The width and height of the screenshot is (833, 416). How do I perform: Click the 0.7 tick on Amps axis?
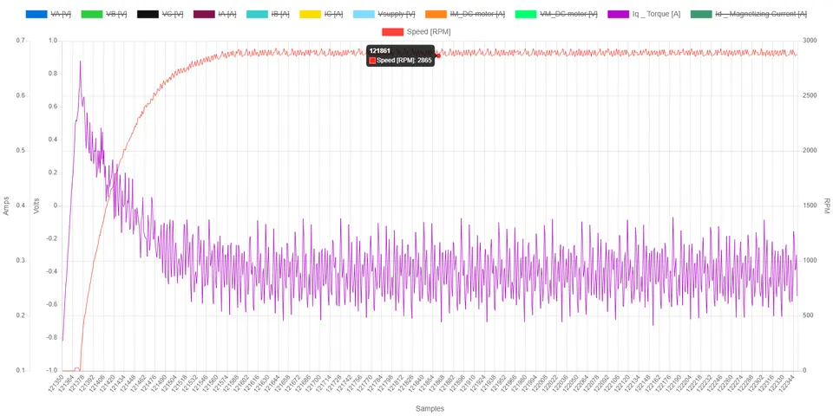point(21,41)
